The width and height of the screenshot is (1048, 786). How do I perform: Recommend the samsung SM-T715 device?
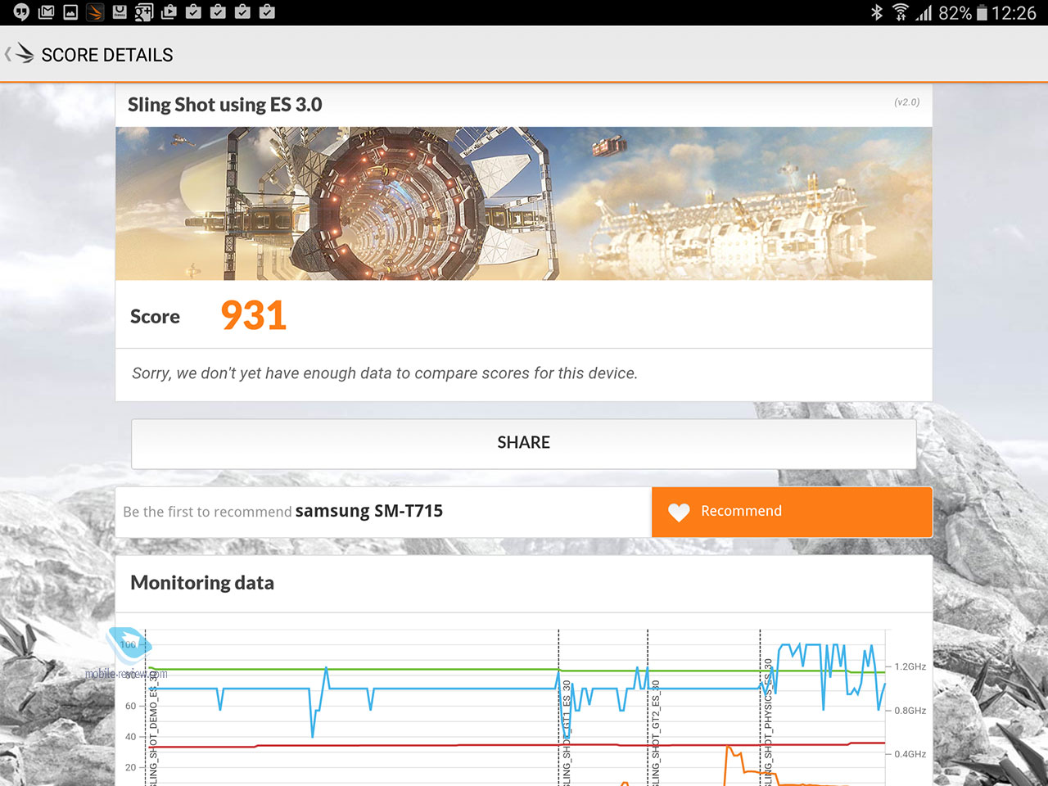pyautogui.click(x=792, y=512)
